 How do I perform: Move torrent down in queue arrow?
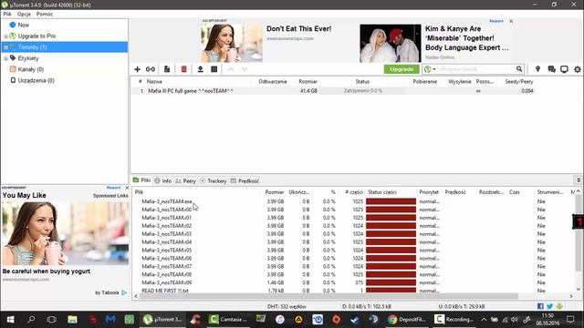[244, 69]
